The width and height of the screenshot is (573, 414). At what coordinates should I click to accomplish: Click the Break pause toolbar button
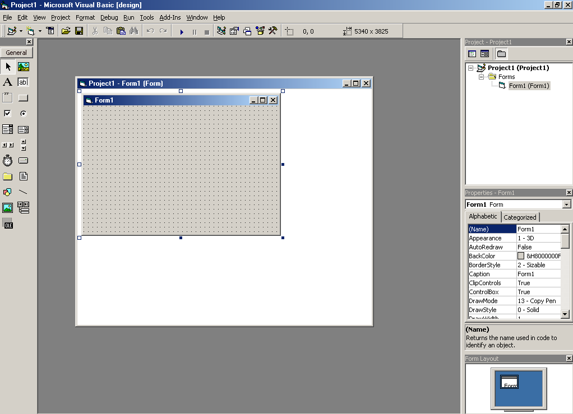195,32
